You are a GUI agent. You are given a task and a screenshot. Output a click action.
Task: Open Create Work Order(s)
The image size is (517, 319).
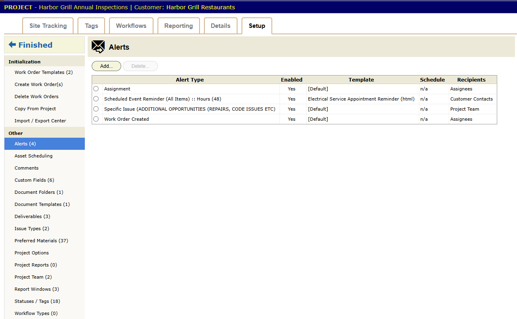point(39,84)
